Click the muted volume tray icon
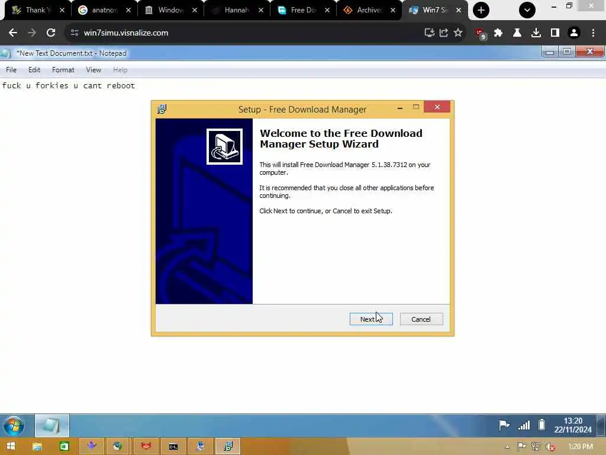This screenshot has width=606, height=455. (550, 447)
